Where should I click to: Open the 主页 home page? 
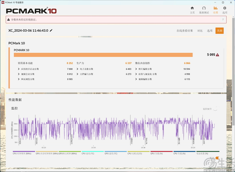tap(192, 10)
